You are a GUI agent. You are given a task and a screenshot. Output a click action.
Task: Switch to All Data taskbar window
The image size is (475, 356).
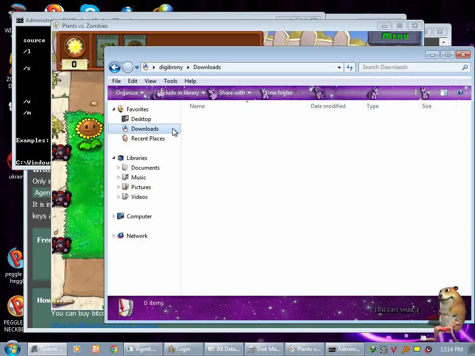pyautogui.click(x=224, y=349)
